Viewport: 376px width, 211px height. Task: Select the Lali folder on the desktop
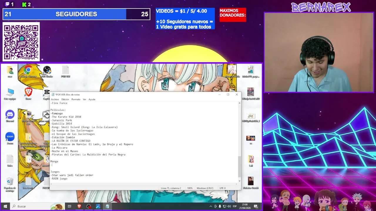251,161
